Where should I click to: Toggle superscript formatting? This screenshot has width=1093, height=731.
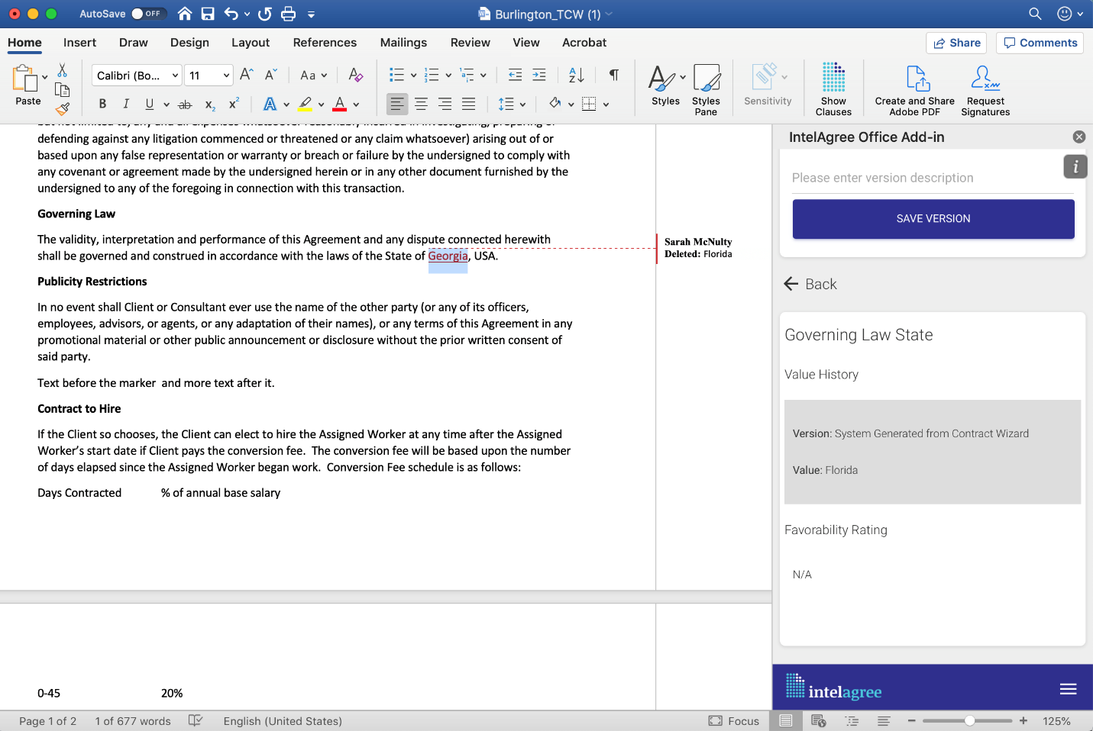click(233, 104)
